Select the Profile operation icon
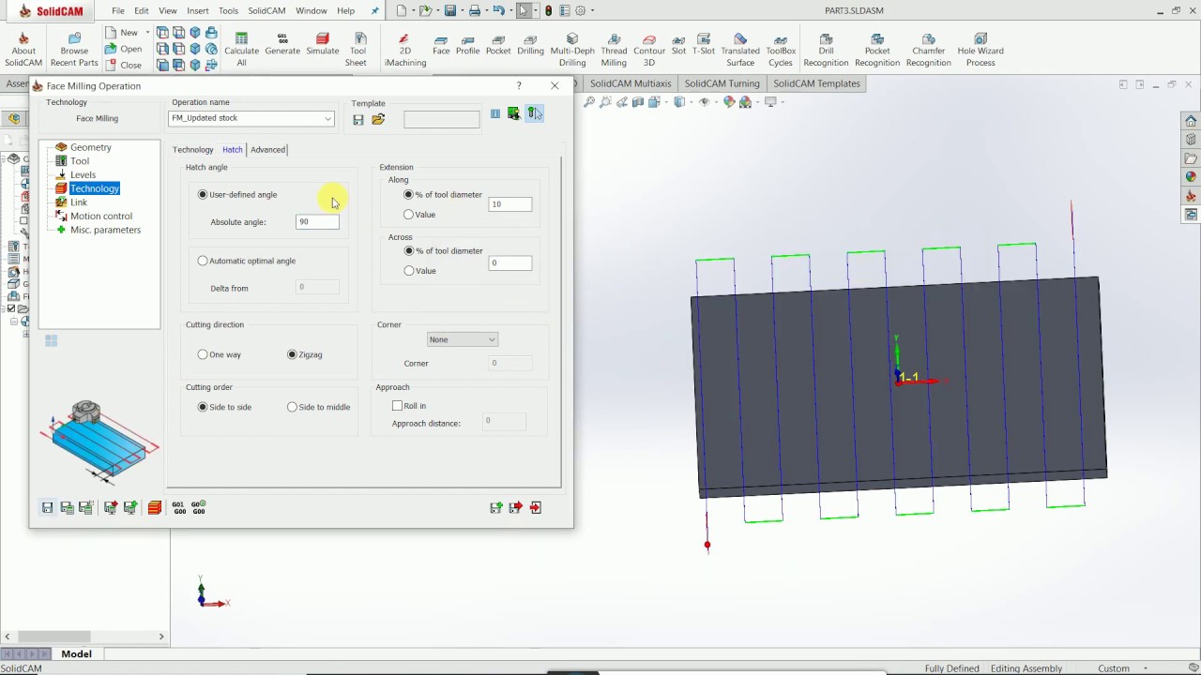The image size is (1201, 675). (467, 44)
